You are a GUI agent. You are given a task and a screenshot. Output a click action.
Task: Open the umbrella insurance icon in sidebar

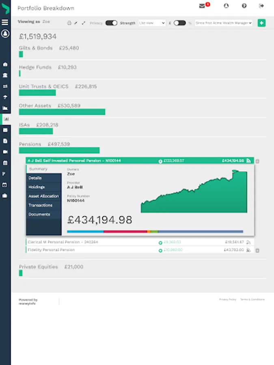(5, 97)
